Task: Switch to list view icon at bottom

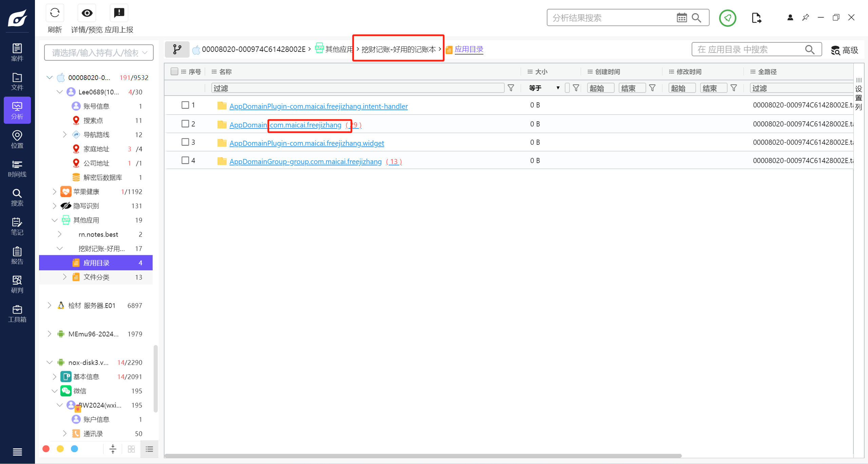Action: point(149,449)
